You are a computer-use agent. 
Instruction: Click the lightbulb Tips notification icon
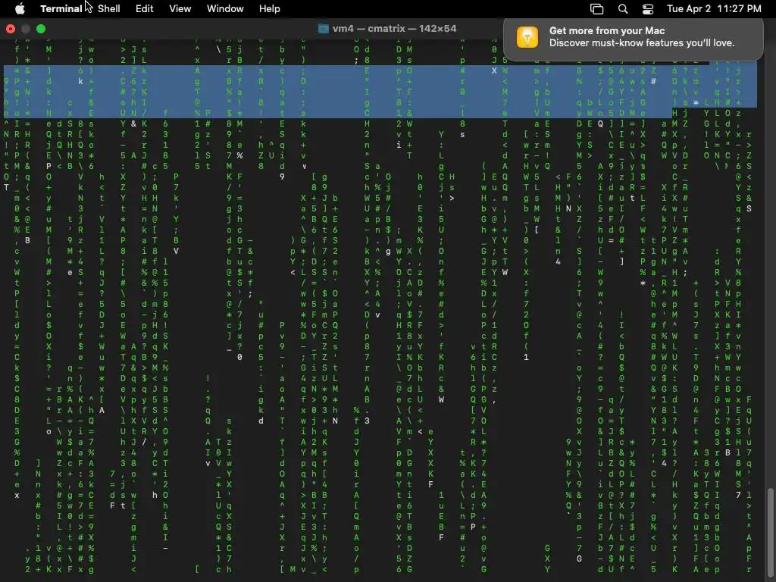click(527, 37)
